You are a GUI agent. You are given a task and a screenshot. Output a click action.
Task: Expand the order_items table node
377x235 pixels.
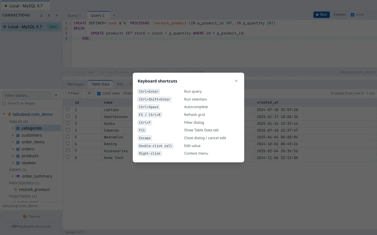pos(13,142)
